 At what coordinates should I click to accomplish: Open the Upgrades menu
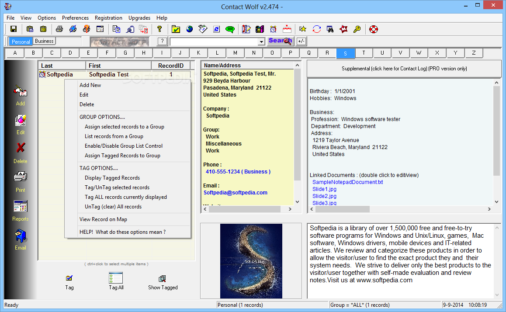click(139, 18)
